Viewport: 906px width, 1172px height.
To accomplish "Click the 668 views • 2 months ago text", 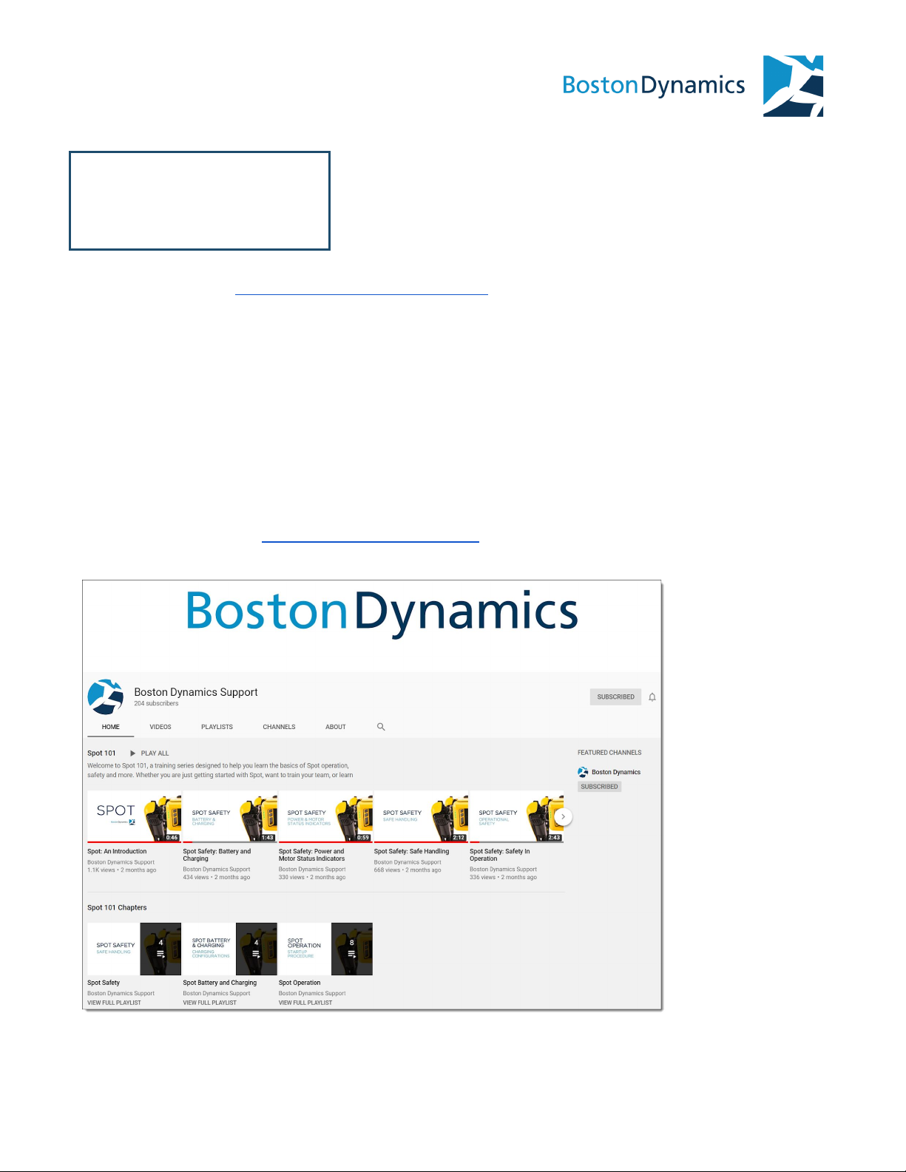I will point(408,870).
